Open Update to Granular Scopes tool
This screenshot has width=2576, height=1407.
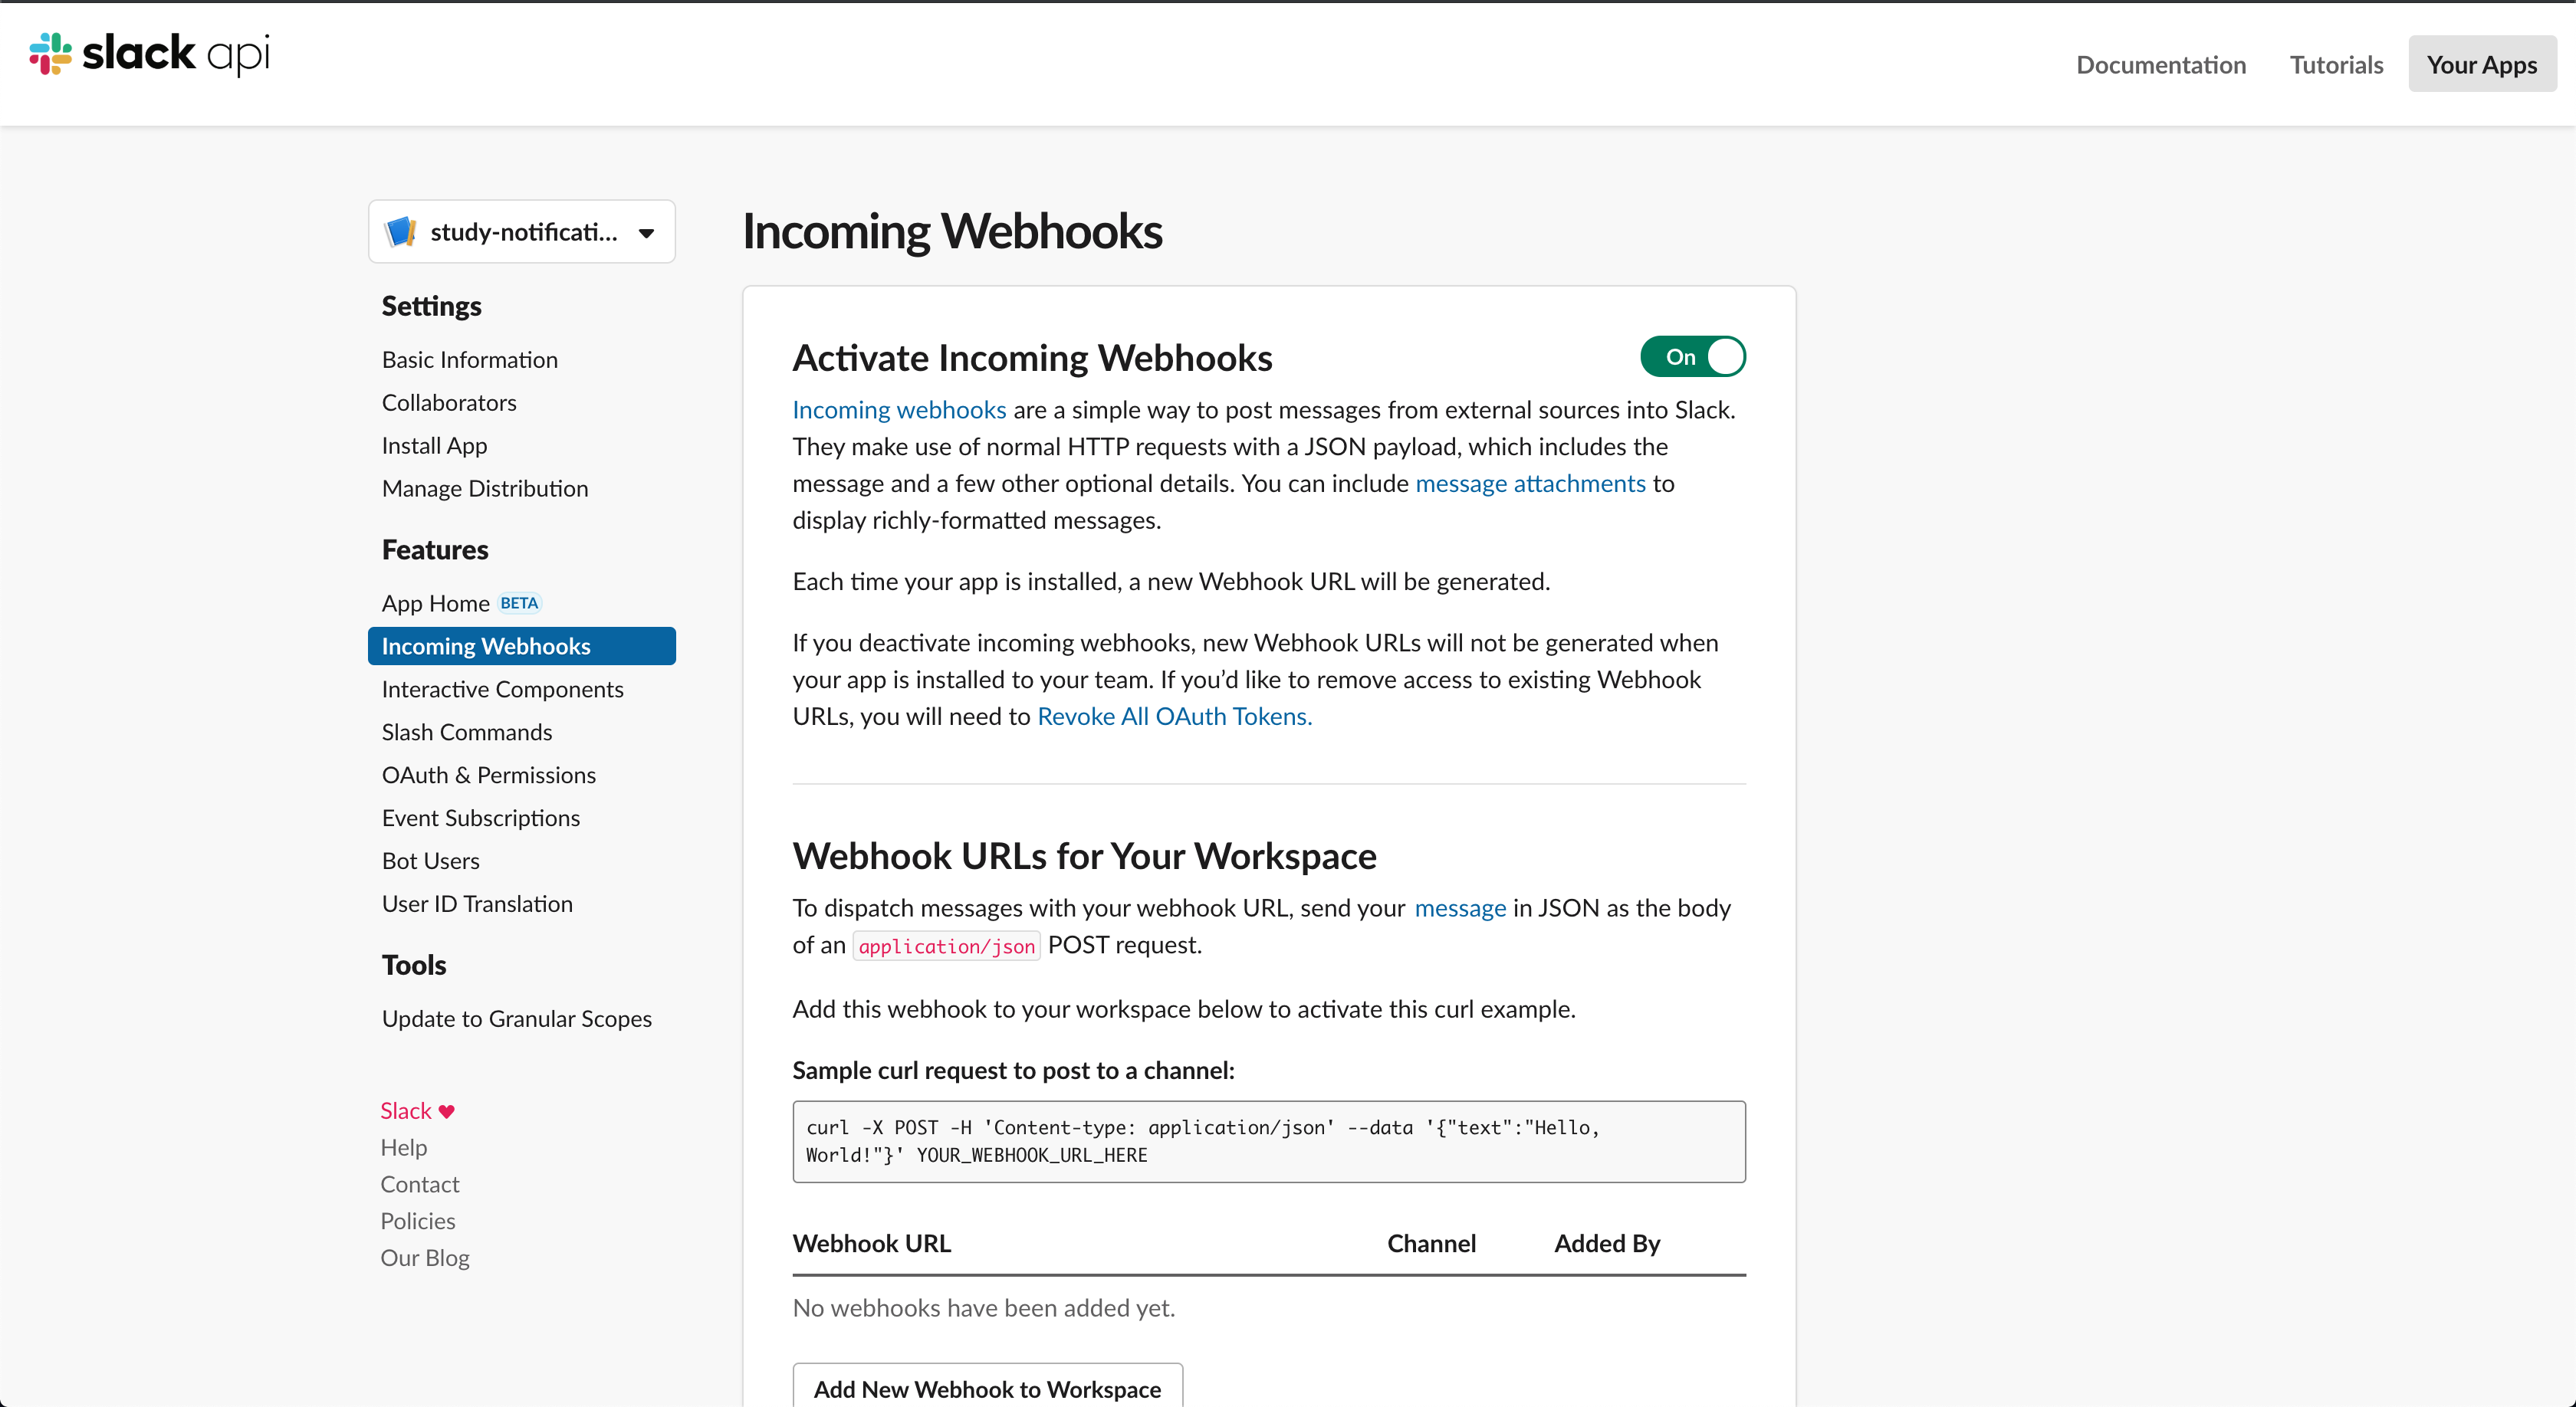[x=517, y=1019]
